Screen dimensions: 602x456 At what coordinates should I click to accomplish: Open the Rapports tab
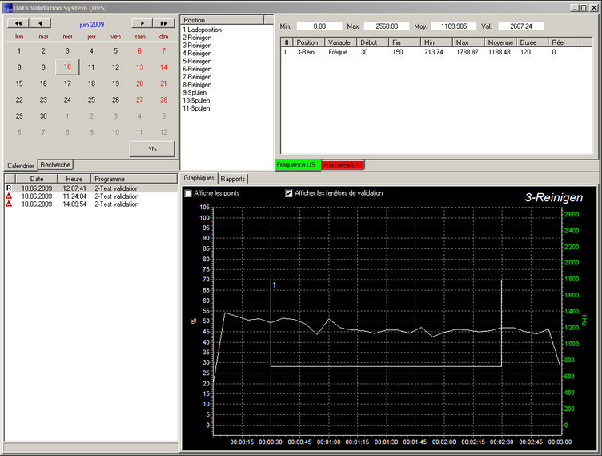click(x=233, y=179)
